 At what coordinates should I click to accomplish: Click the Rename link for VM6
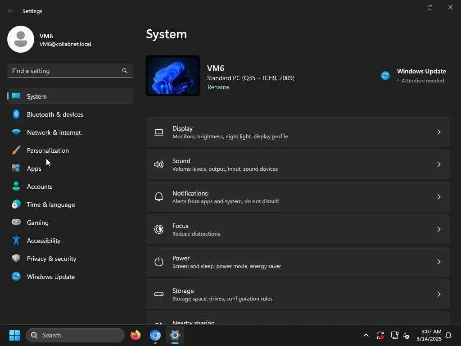[218, 87]
